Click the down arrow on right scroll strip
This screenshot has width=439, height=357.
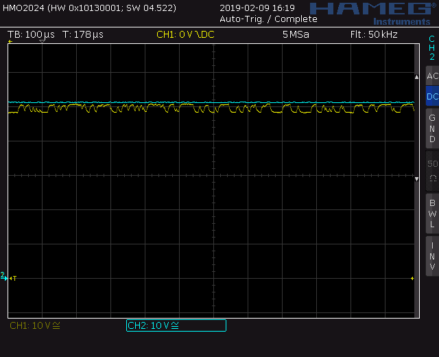pos(416,179)
